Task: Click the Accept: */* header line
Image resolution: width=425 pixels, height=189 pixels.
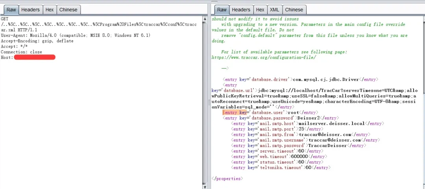Action: (x=14, y=46)
